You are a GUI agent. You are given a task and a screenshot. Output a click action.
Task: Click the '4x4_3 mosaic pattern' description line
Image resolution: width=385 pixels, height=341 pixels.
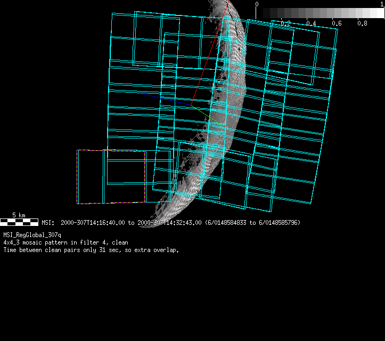click(65, 242)
